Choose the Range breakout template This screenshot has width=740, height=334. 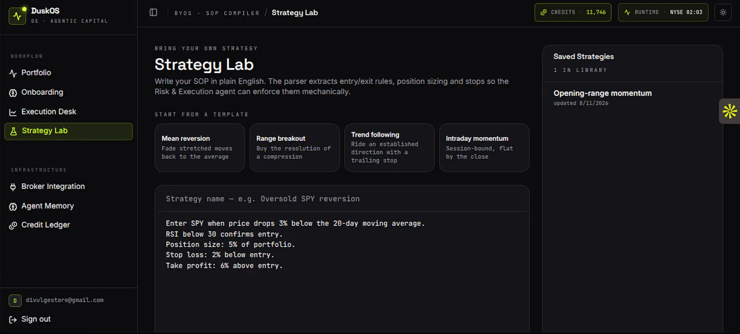click(295, 148)
